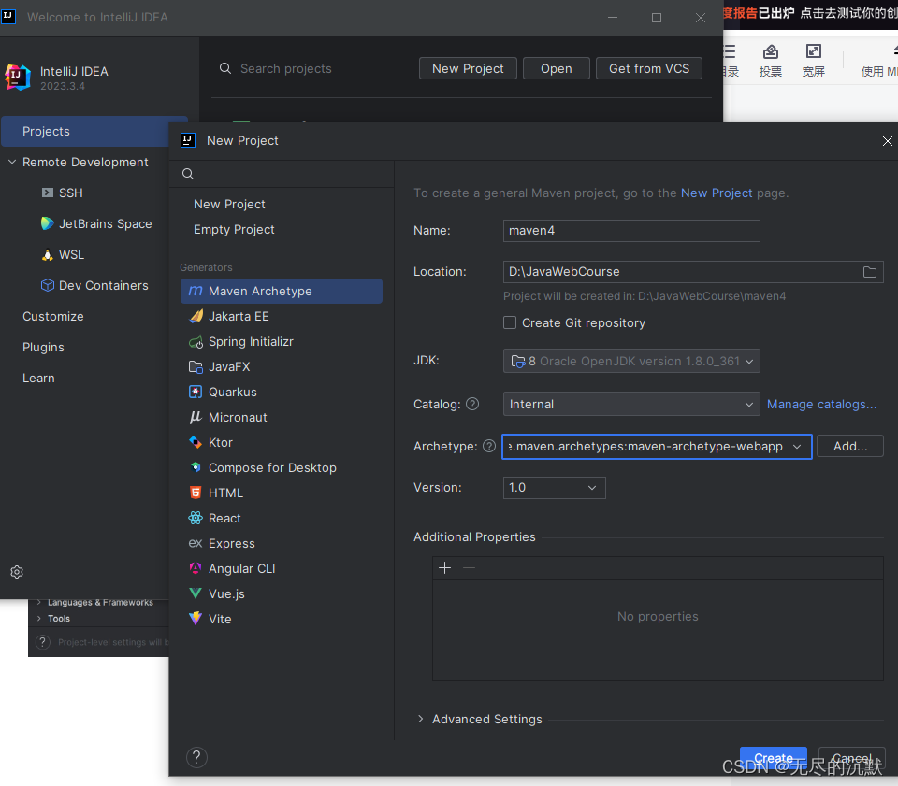Click the Vite icon
Image resolution: width=898 pixels, height=786 pixels.
196,619
